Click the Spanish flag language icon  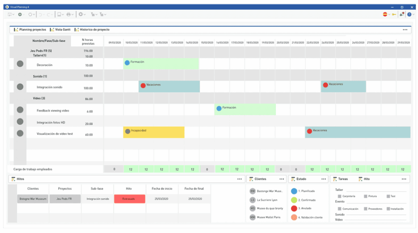[385, 14]
